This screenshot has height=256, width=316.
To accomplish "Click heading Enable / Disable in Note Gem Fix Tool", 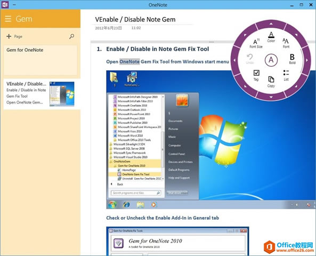I will click(157, 49).
